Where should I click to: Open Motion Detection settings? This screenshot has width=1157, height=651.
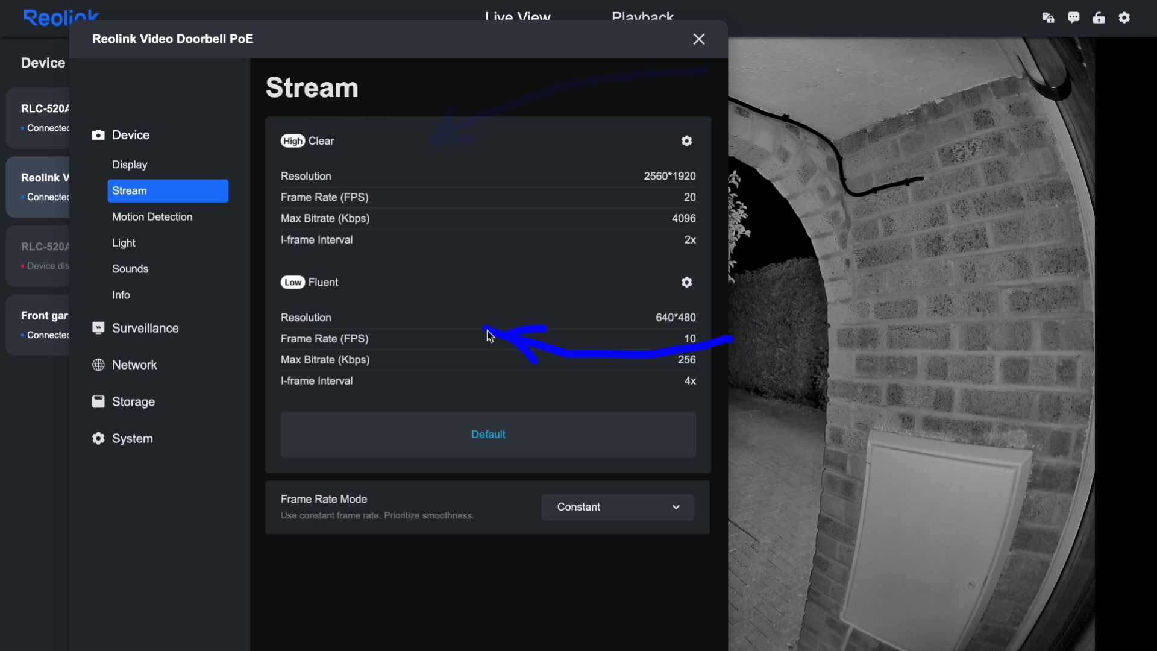pos(152,217)
